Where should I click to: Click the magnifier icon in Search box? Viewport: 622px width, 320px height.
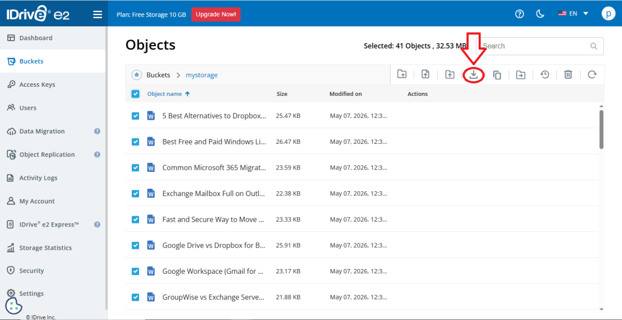pos(594,46)
